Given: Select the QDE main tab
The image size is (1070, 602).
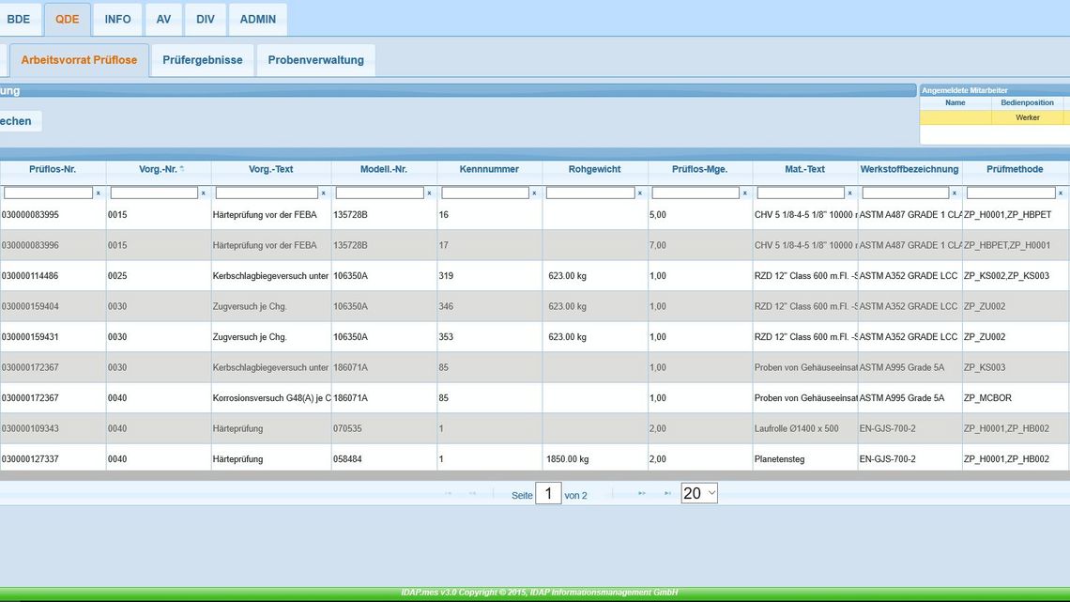Looking at the screenshot, I should 67,19.
